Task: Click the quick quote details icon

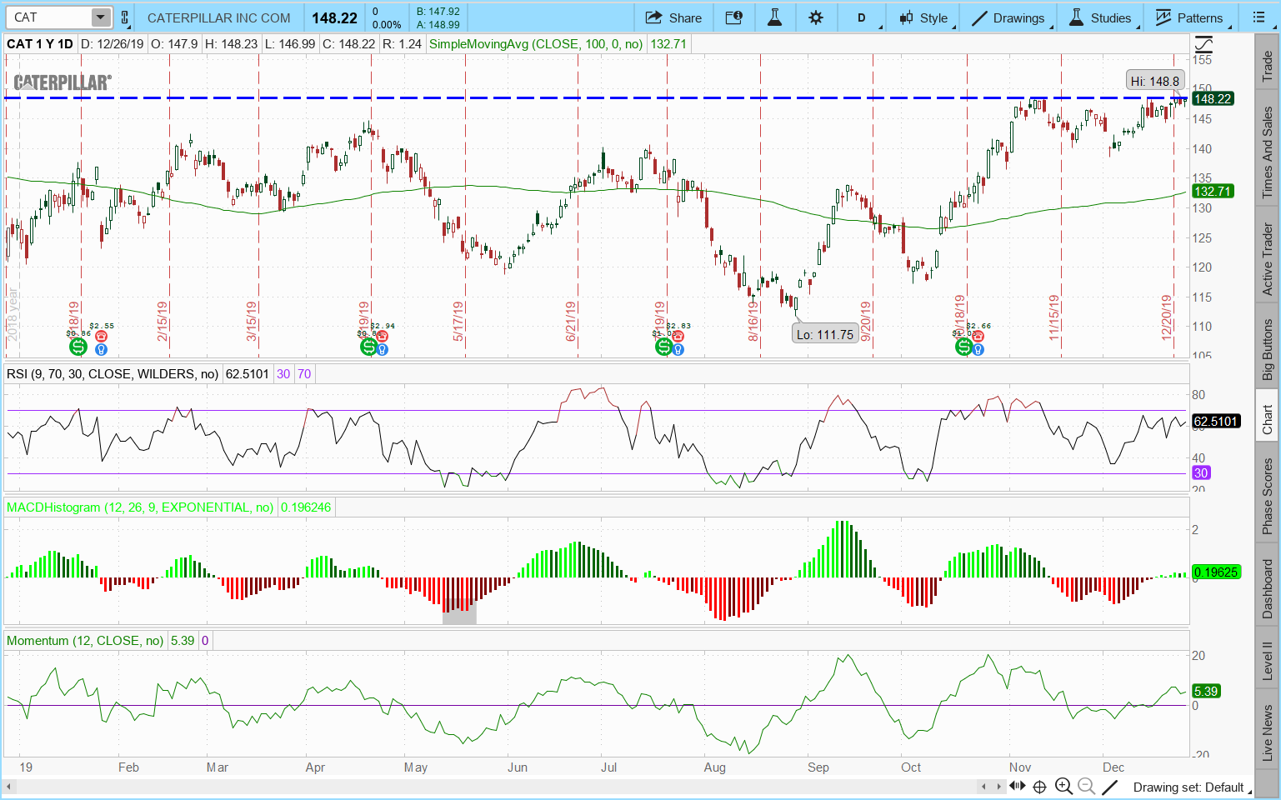Action: pos(733,17)
